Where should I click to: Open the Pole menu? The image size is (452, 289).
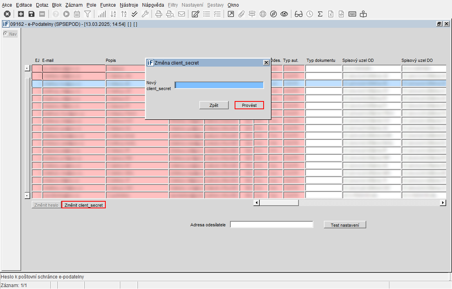point(91,5)
